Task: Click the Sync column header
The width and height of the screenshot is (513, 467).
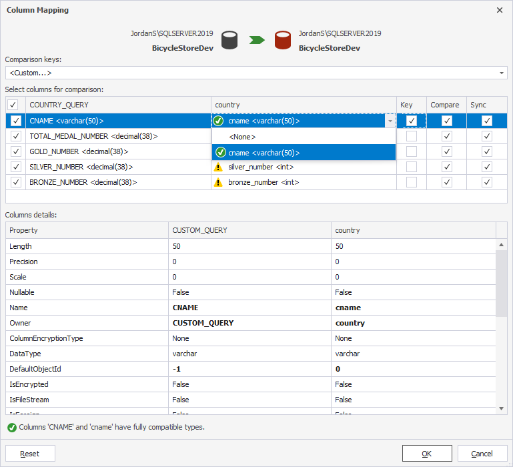Action: 487,105
